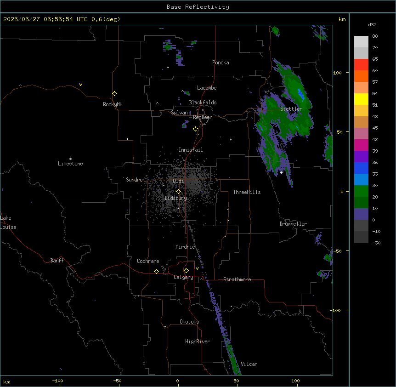
Task: Click the Sylvan label
Action: (179, 113)
